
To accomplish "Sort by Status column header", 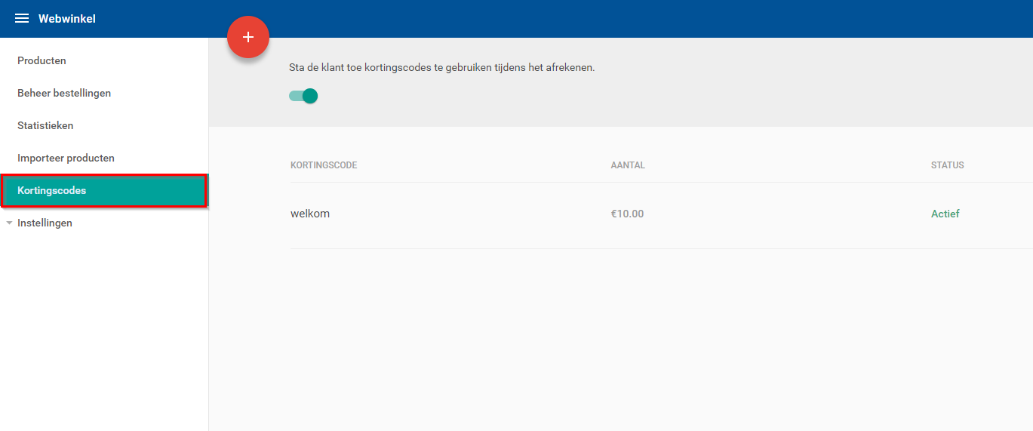I will pos(948,165).
